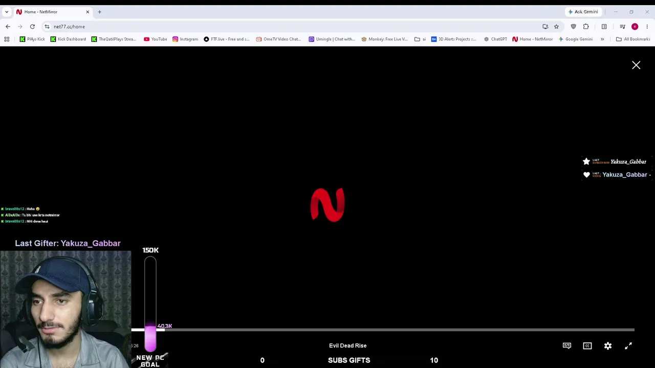Open the Google Gemini bookmark

(575, 39)
